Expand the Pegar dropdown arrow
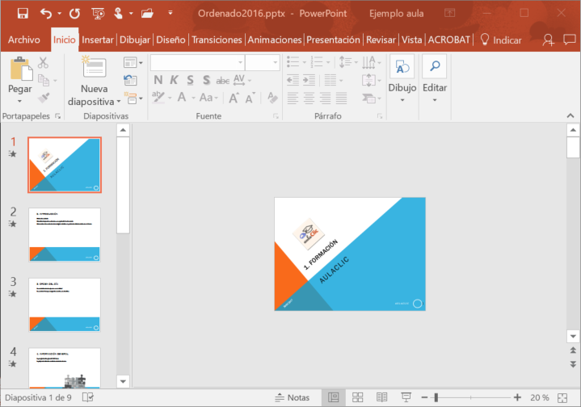581x407 pixels. [20, 101]
